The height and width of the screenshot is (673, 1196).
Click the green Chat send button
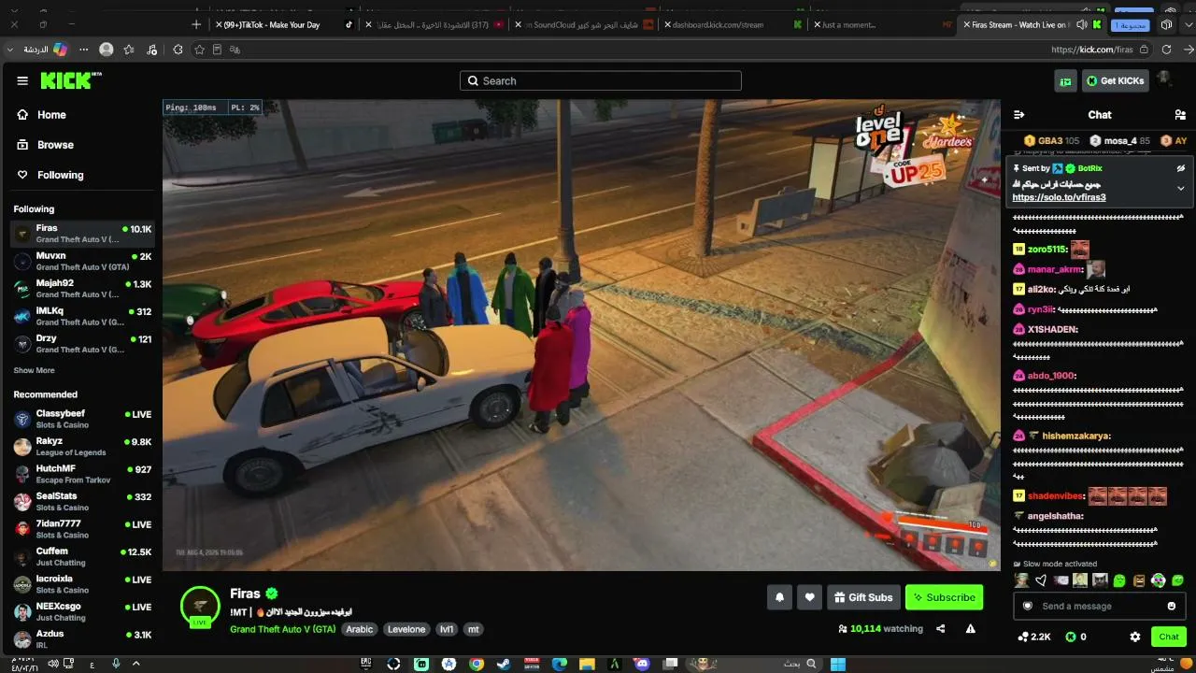[x=1169, y=637]
